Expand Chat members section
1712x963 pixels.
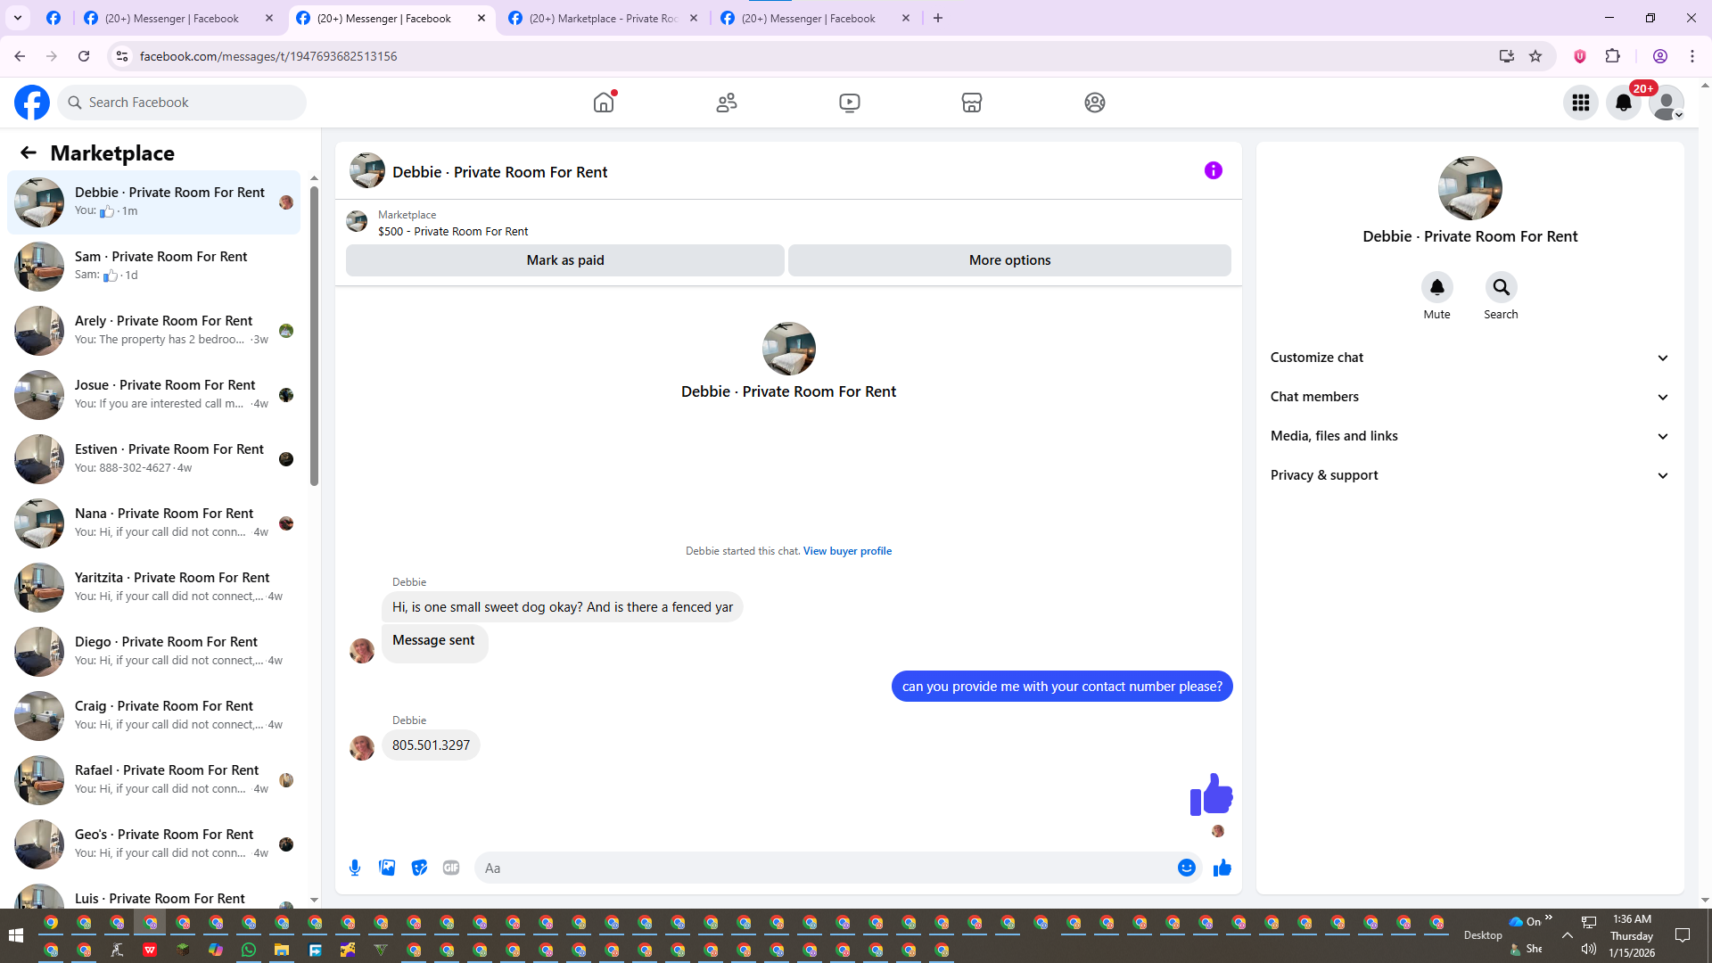(1469, 397)
